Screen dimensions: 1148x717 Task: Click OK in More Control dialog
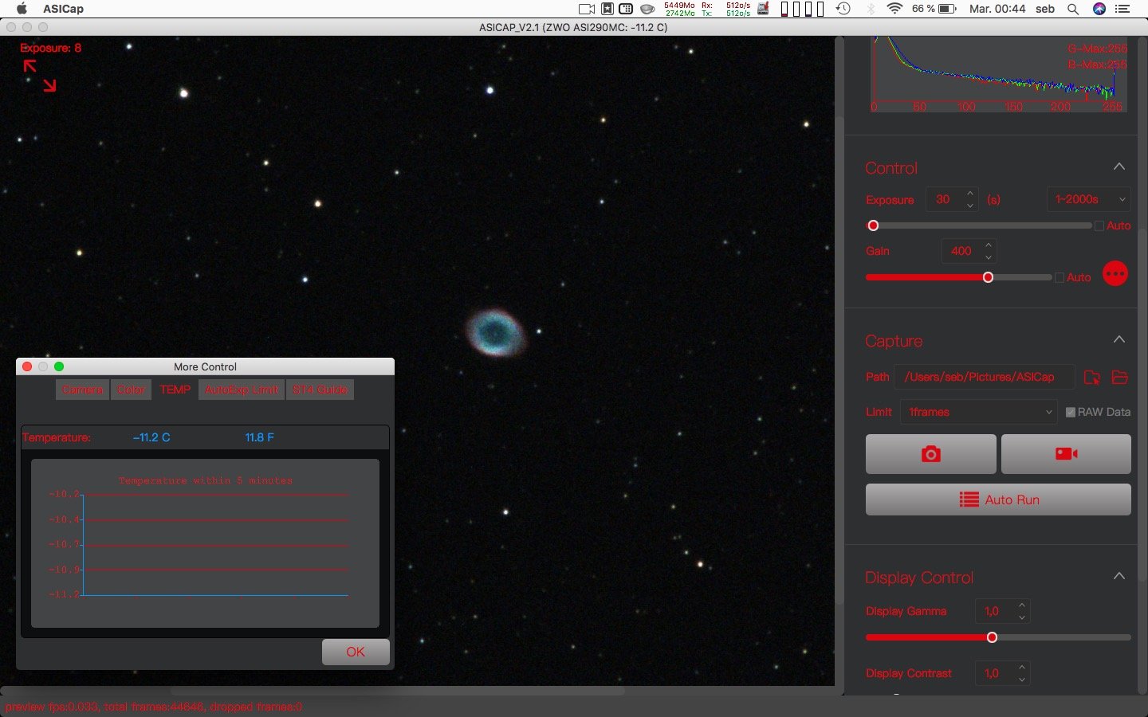coord(356,652)
